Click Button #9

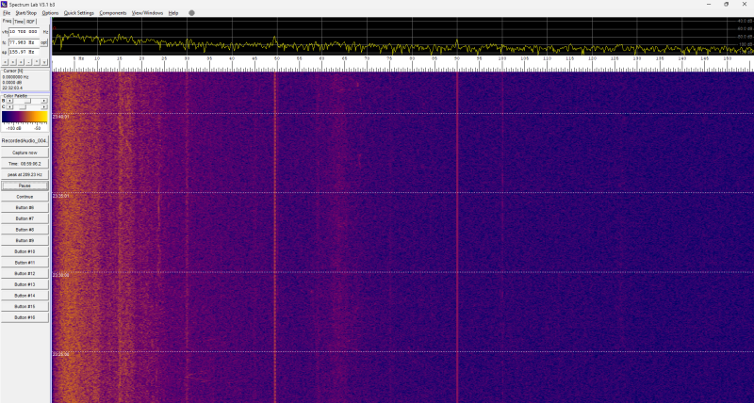(25, 241)
